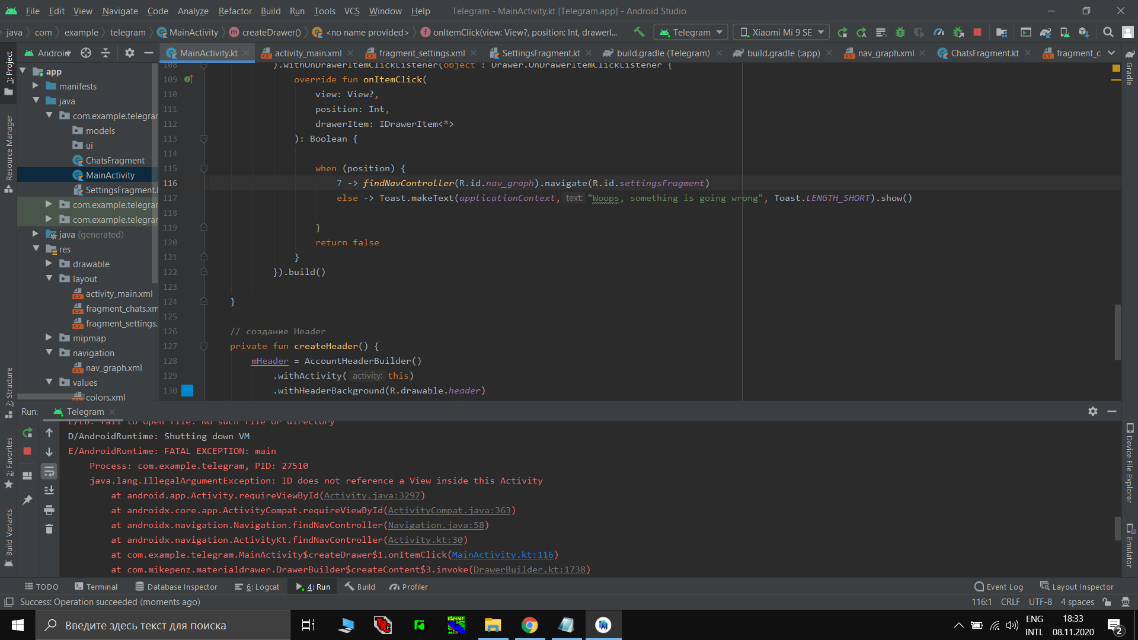Open the Refactor menu

point(235,11)
